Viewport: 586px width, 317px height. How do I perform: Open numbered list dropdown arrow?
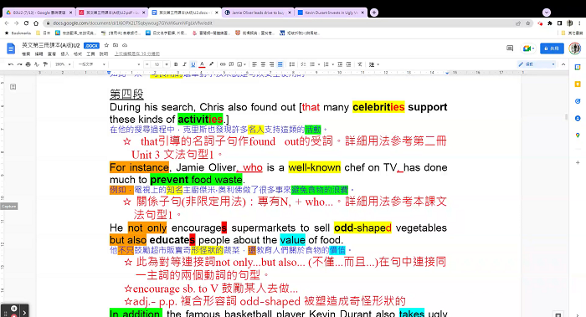coord(332,64)
